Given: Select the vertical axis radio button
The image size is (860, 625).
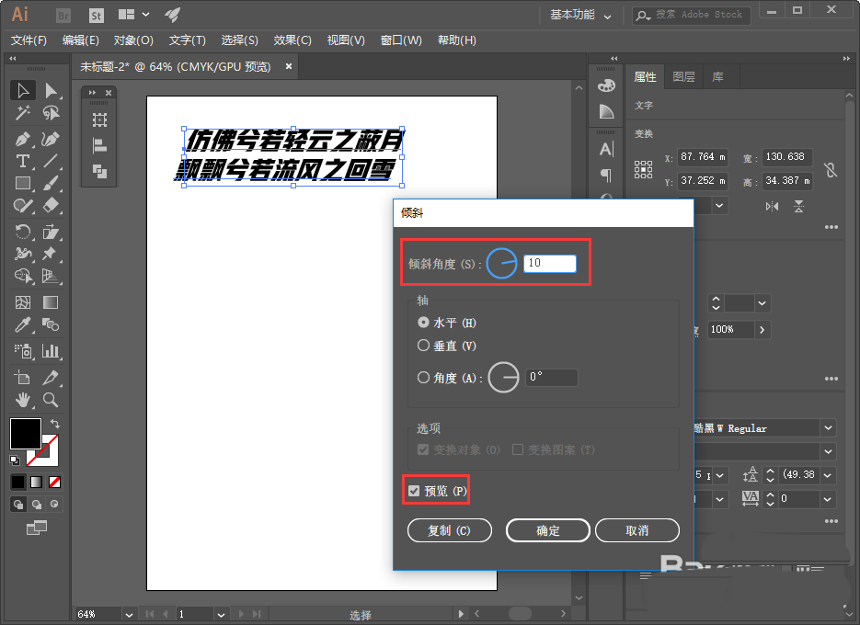Looking at the screenshot, I should 423,346.
